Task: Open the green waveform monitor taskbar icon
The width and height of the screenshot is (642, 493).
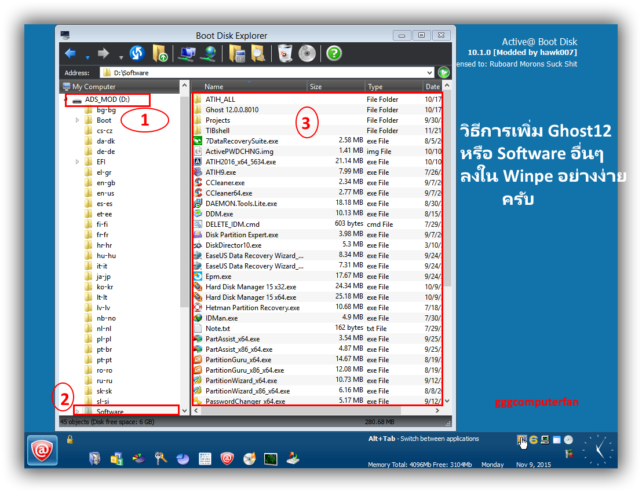Action: pos(271,459)
